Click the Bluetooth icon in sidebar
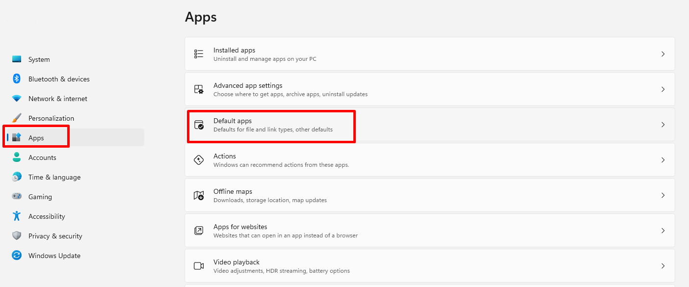The height and width of the screenshot is (287, 689). pyautogui.click(x=17, y=79)
